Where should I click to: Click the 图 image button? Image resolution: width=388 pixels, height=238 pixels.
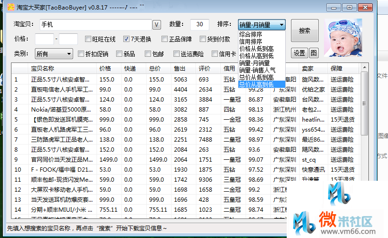pyautogui.click(x=313, y=53)
